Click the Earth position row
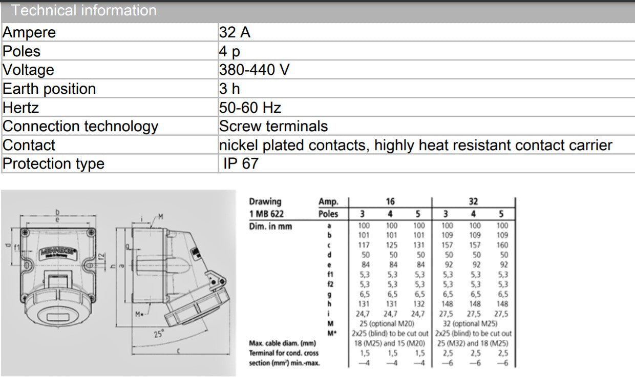The height and width of the screenshot is (391, 635). click(49, 88)
